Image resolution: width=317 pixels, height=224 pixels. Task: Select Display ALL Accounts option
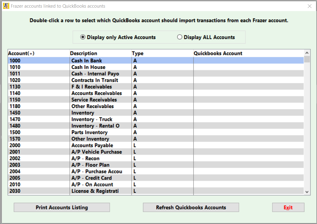[x=206, y=37]
